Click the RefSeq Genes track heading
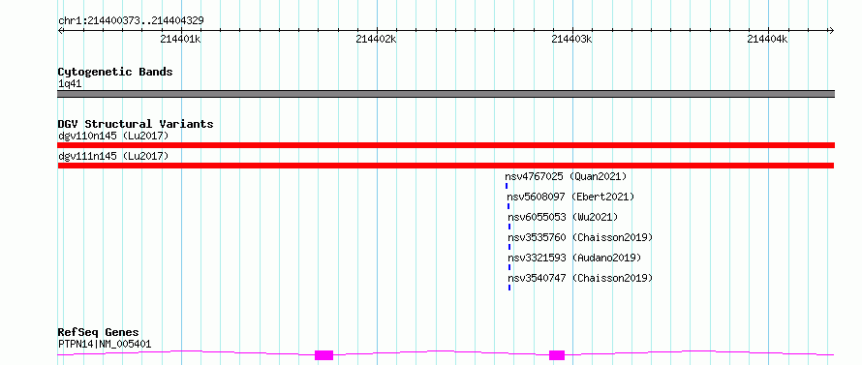 point(98,333)
